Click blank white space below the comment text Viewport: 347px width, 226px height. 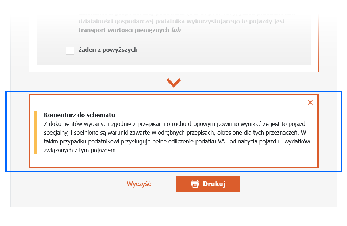[x=174, y=161]
